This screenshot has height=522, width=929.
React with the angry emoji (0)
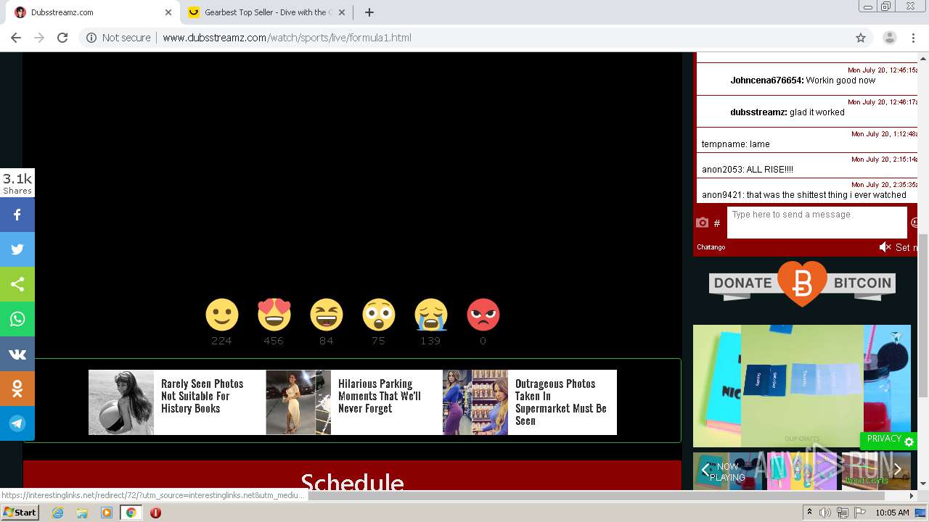coord(483,315)
